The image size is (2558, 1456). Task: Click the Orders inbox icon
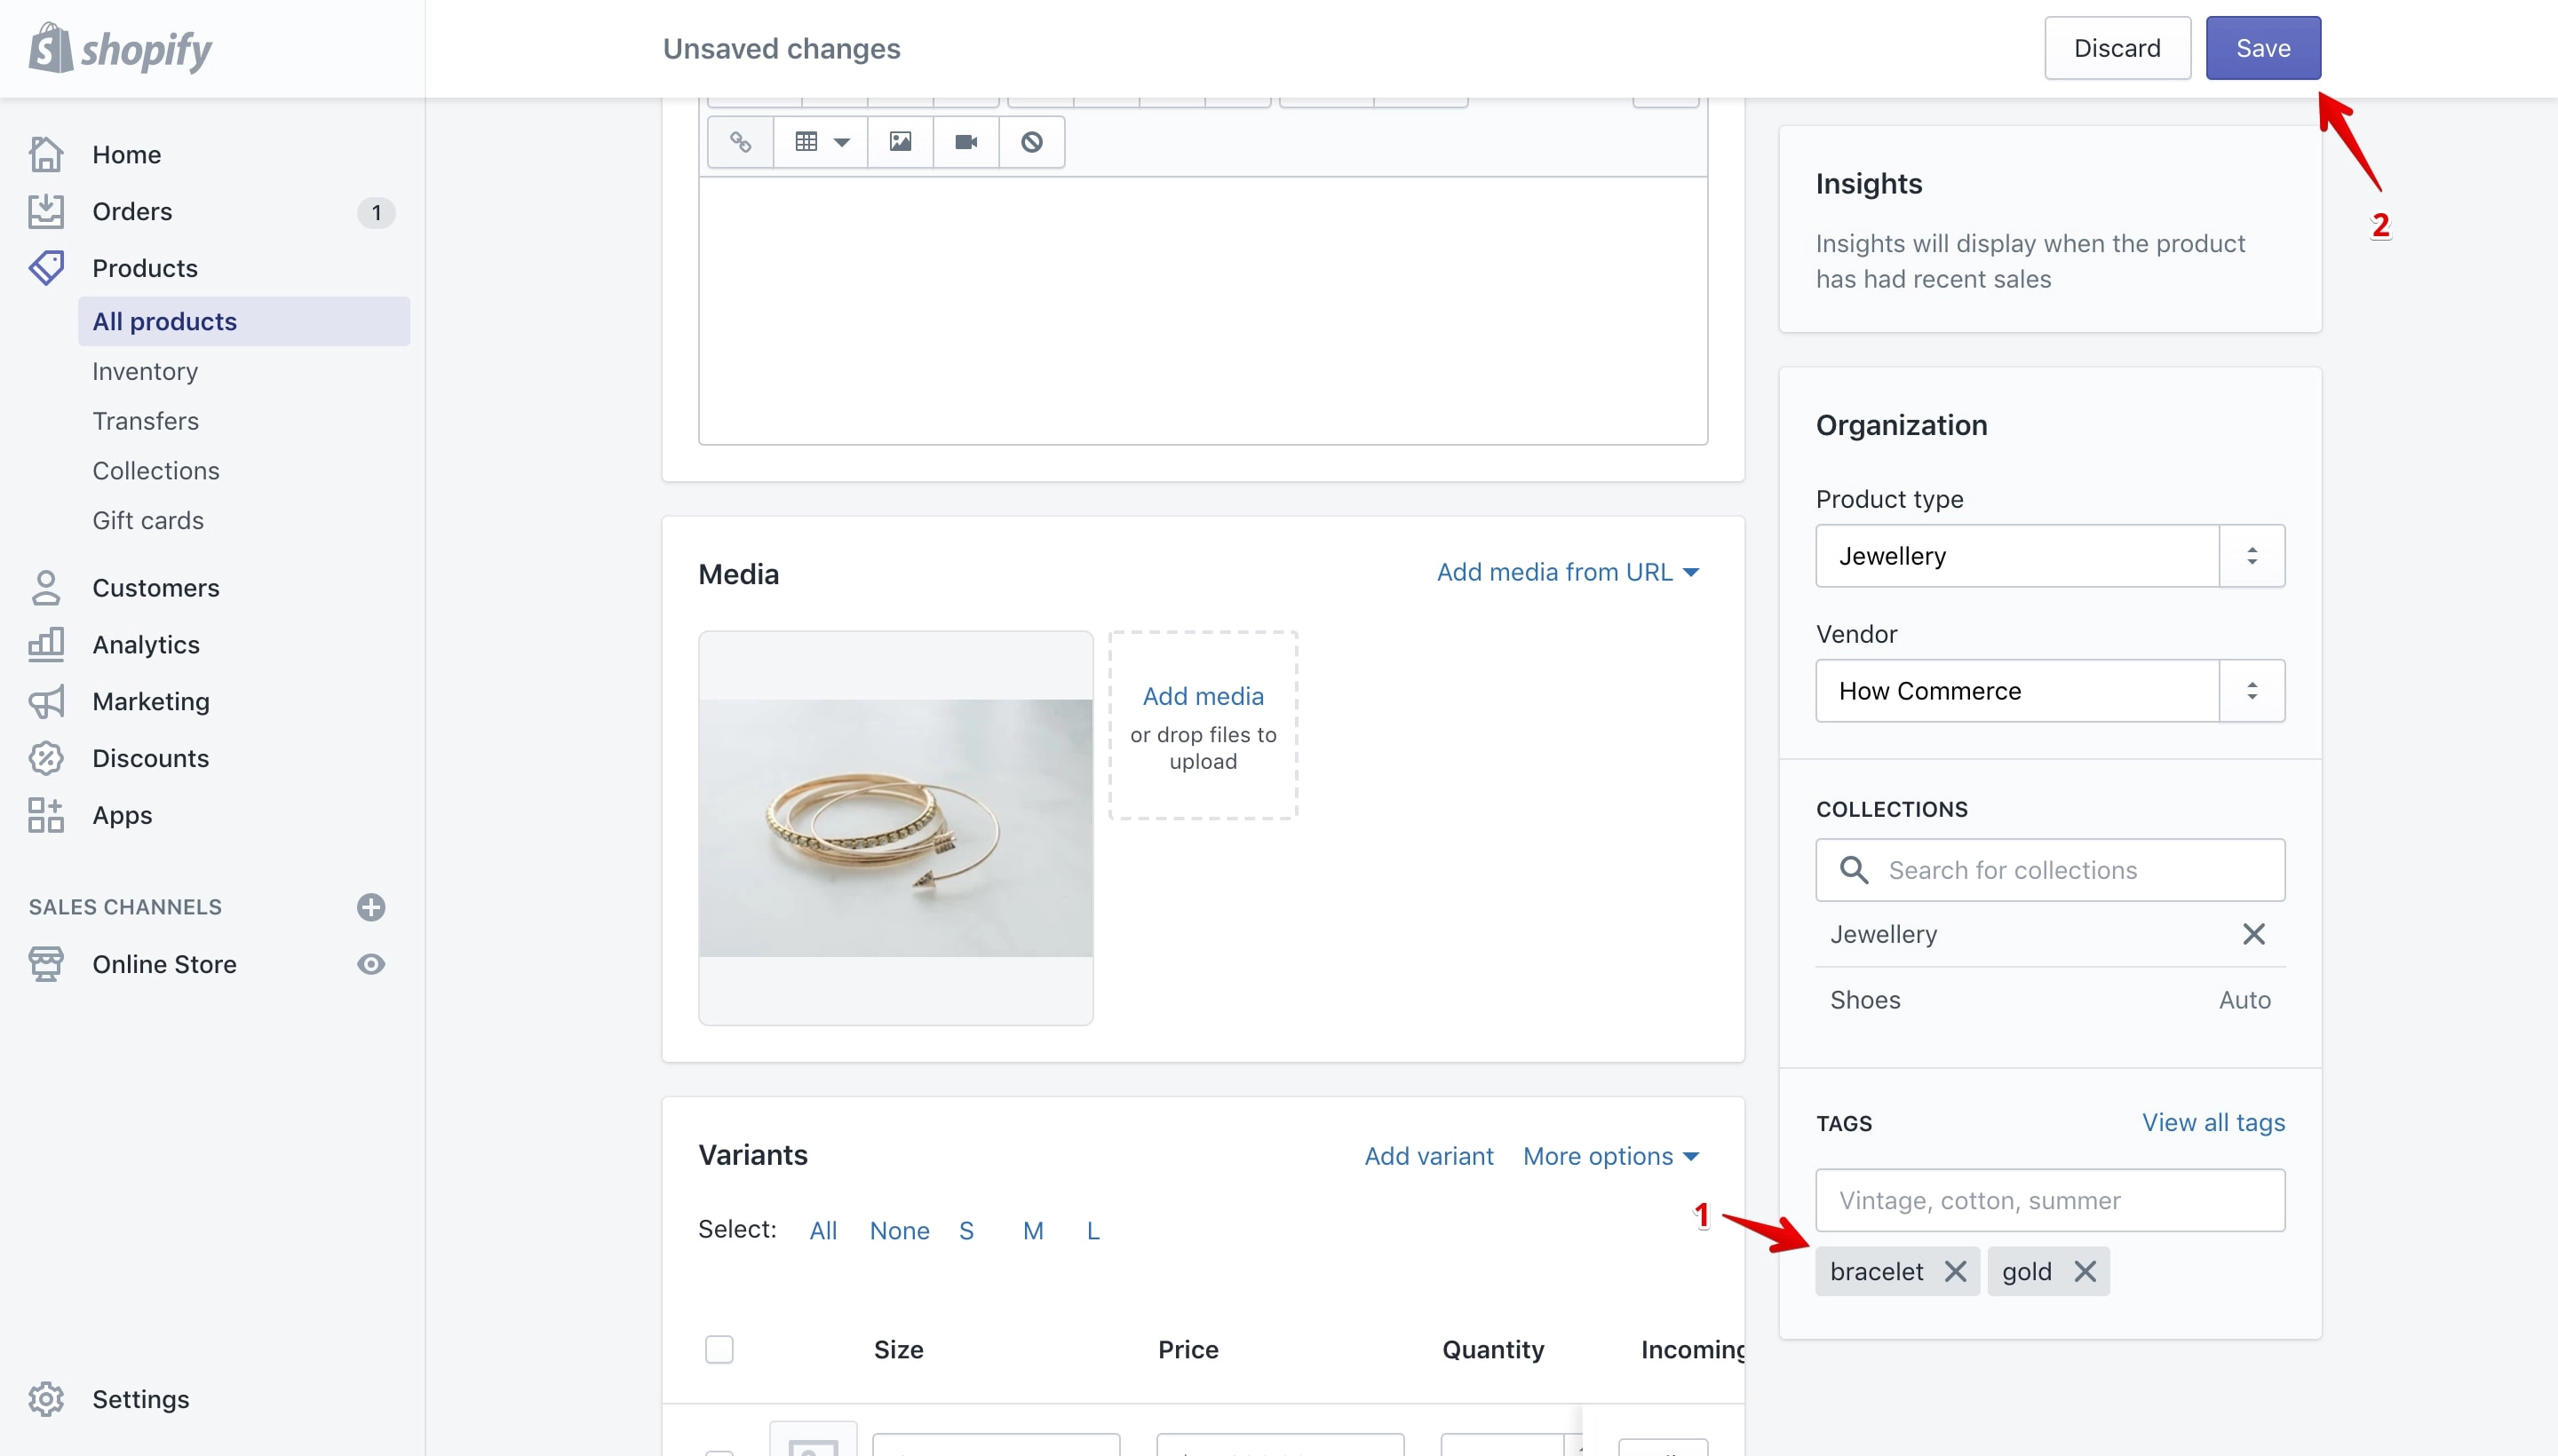click(46, 211)
